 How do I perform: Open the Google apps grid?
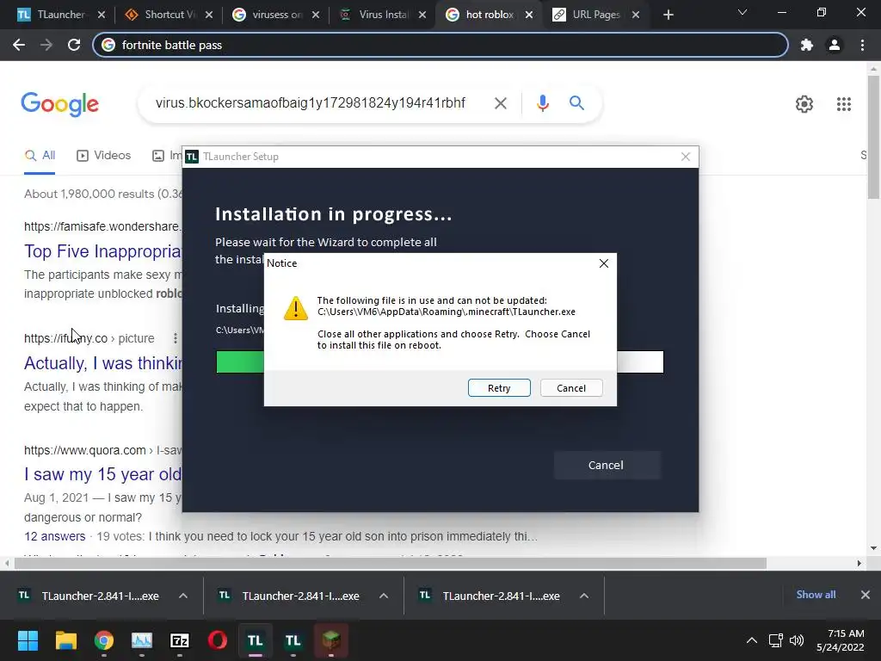843,104
